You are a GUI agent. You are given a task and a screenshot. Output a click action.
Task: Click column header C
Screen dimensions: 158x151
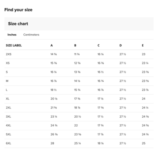click(98, 45)
